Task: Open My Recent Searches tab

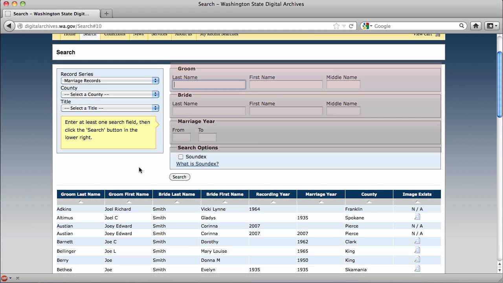Action: (219, 35)
